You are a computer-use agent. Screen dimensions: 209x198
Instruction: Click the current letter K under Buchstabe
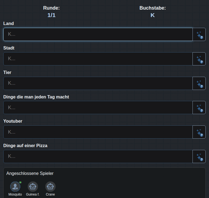tap(153, 15)
